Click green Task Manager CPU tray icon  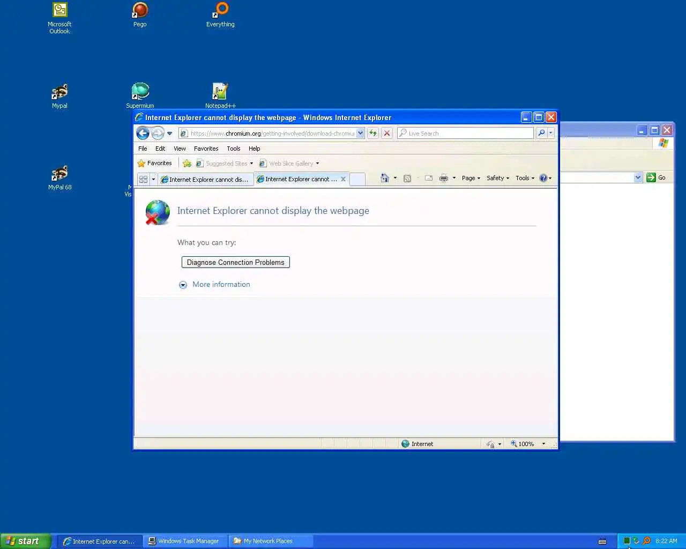click(627, 541)
